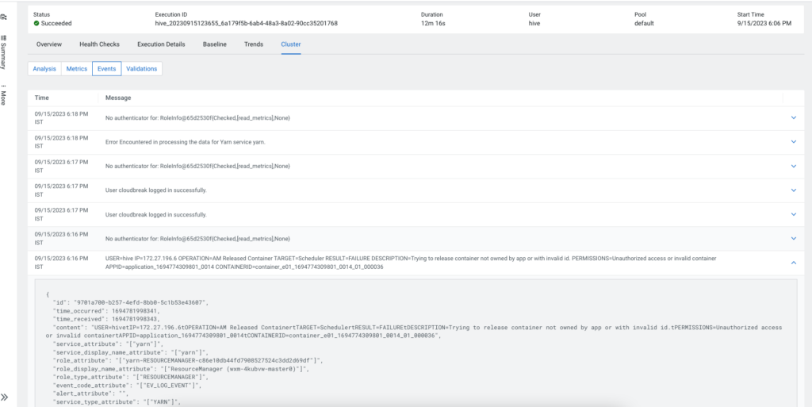Expand the Yarn service error event row

[x=793, y=142]
